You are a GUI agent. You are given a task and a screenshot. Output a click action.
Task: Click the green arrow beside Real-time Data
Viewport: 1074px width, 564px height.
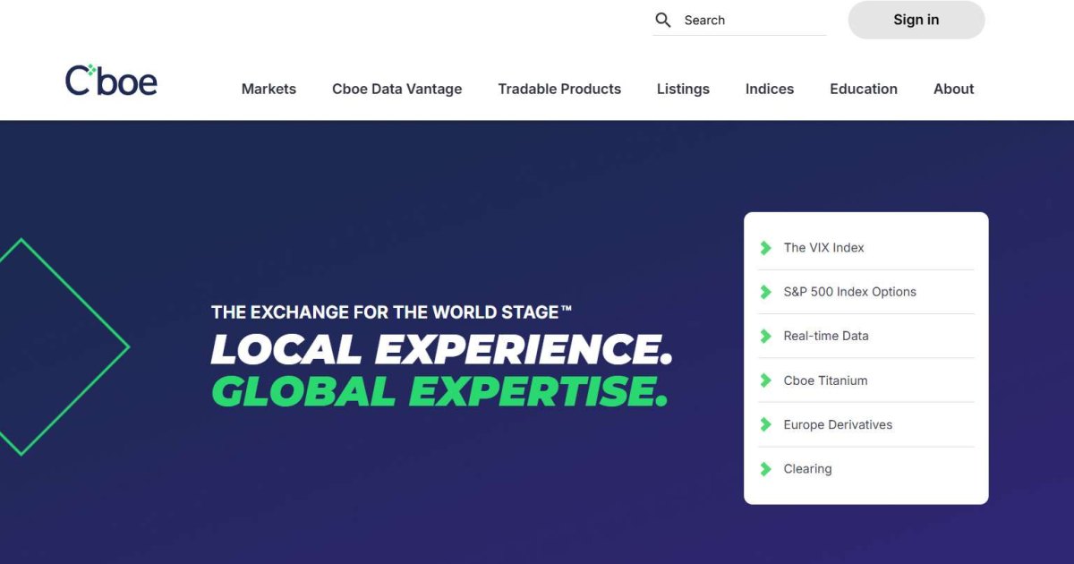point(766,336)
